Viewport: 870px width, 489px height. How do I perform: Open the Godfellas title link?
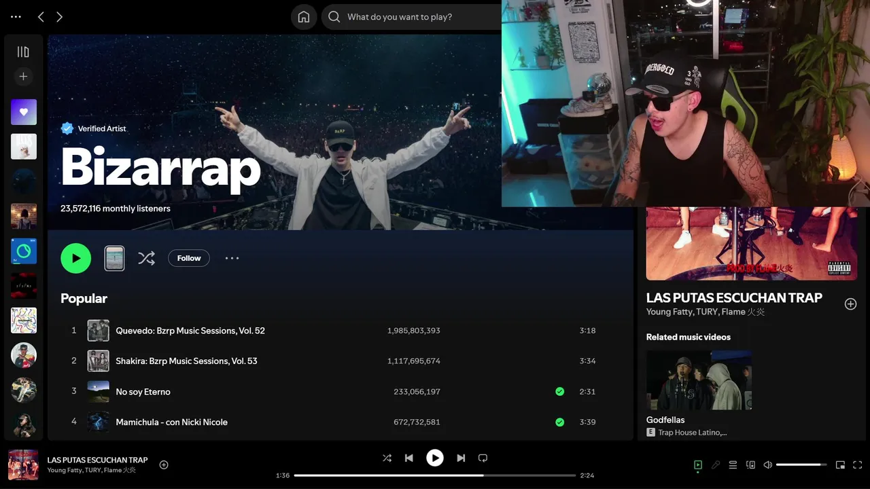coord(665,420)
